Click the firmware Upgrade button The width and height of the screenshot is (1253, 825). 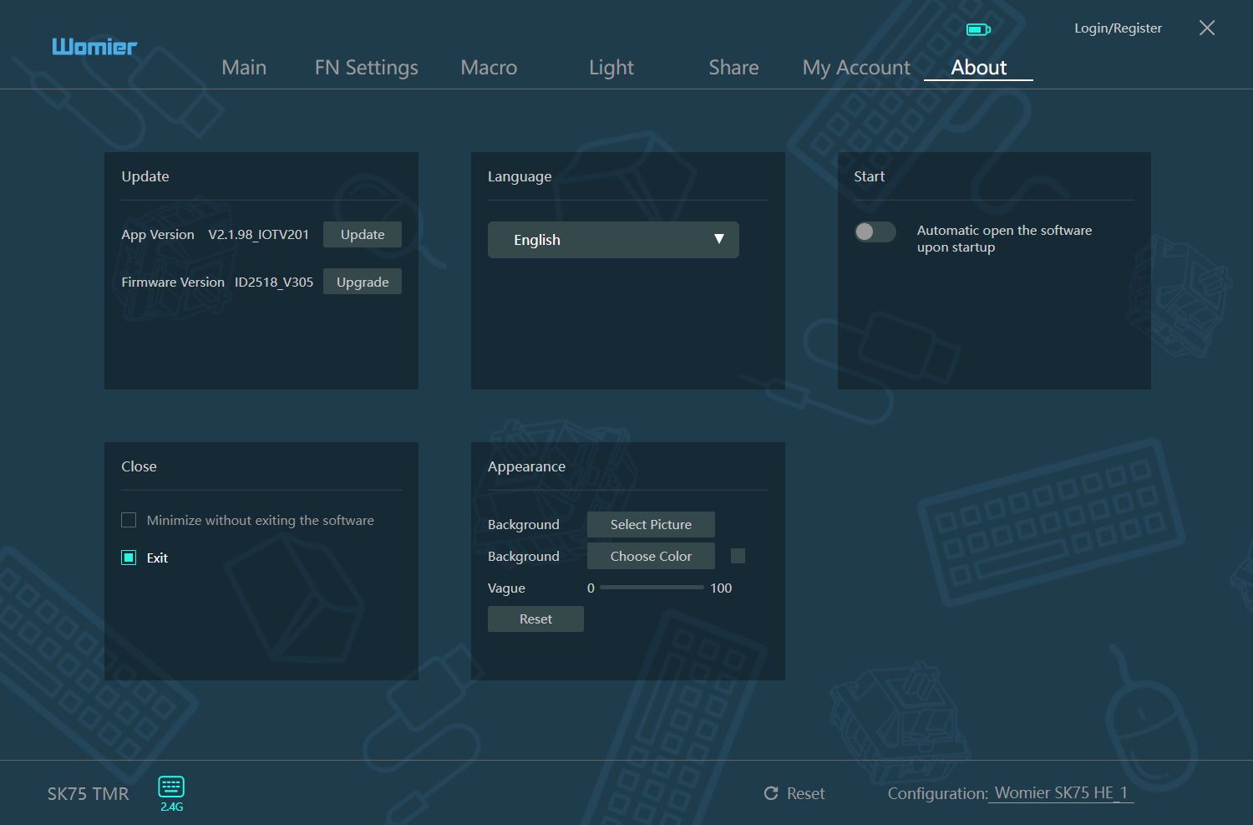(x=363, y=282)
